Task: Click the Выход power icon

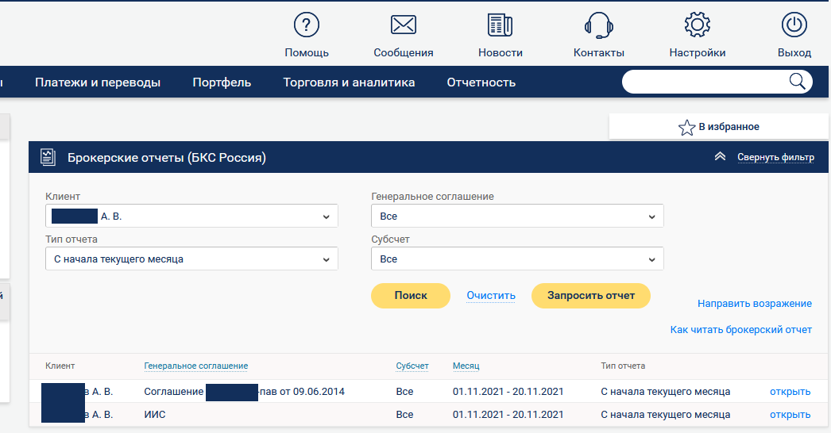Action: [x=794, y=25]
